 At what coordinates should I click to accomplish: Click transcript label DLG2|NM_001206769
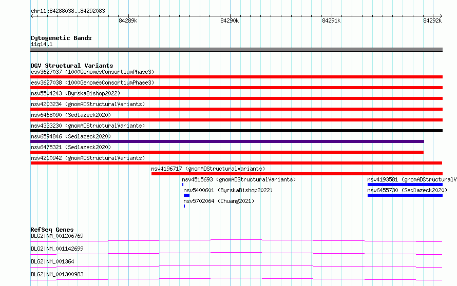coord(57,236)
